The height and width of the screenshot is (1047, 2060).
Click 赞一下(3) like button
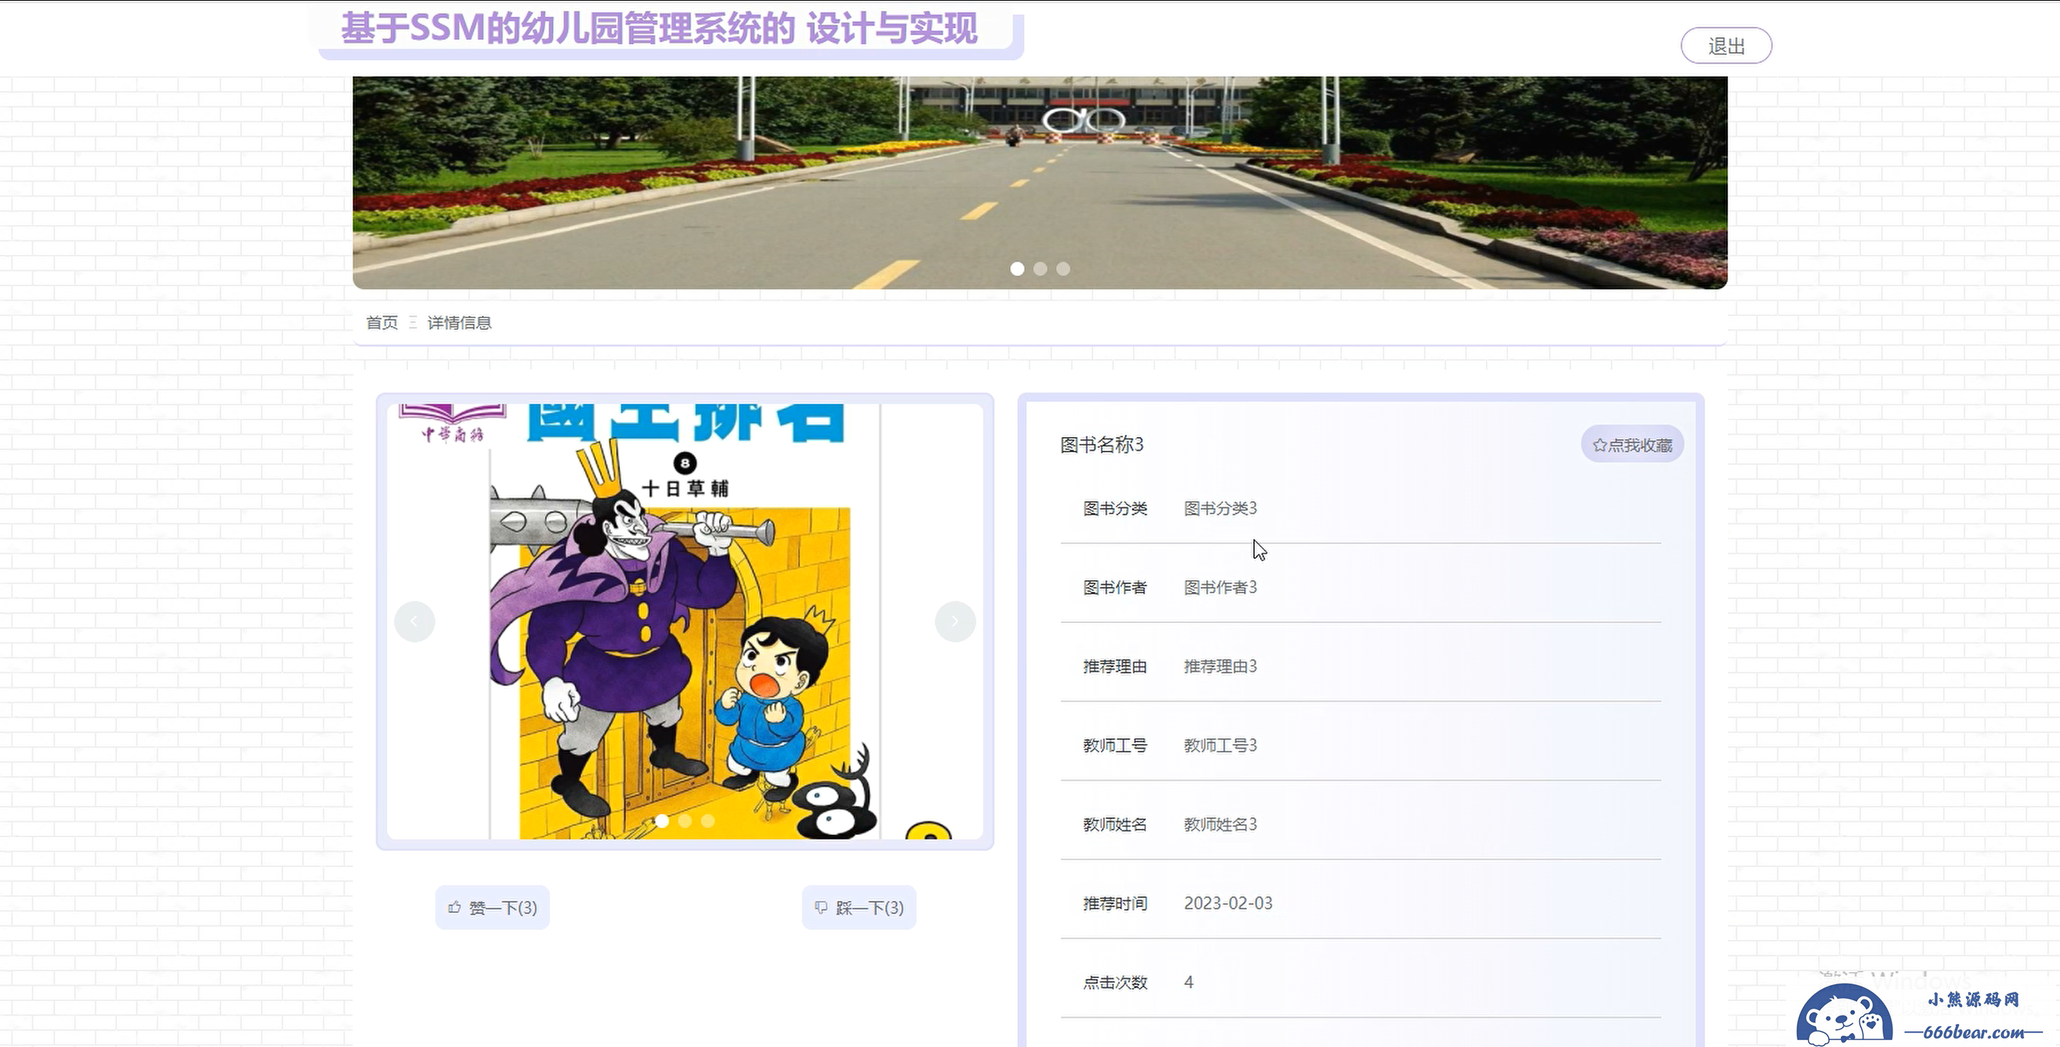(491, 907)
